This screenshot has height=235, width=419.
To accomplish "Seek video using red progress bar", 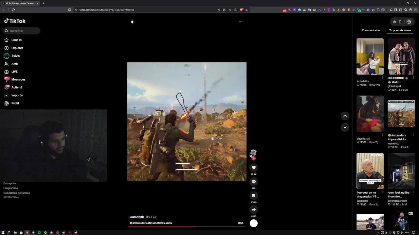I will (x=187, y=227).
